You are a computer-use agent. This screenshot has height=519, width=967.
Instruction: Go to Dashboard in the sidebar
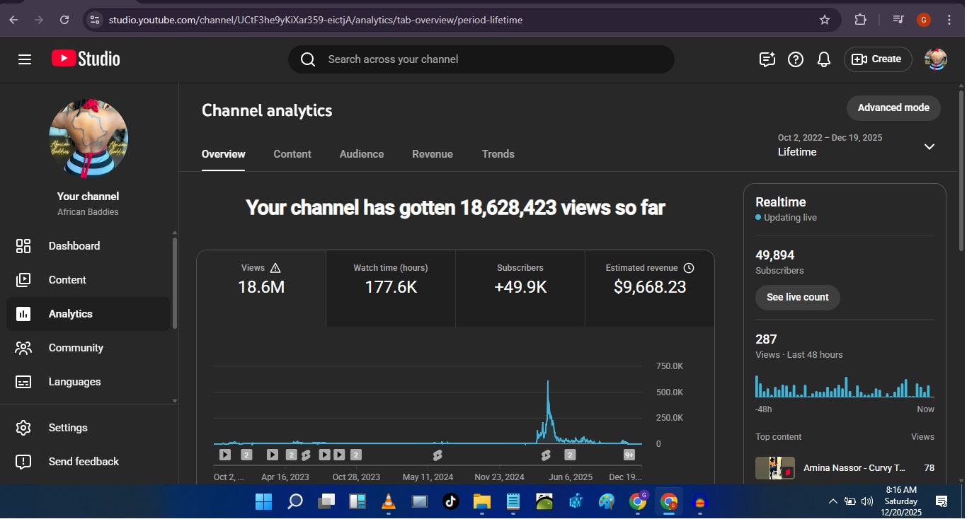coord(74,246)
